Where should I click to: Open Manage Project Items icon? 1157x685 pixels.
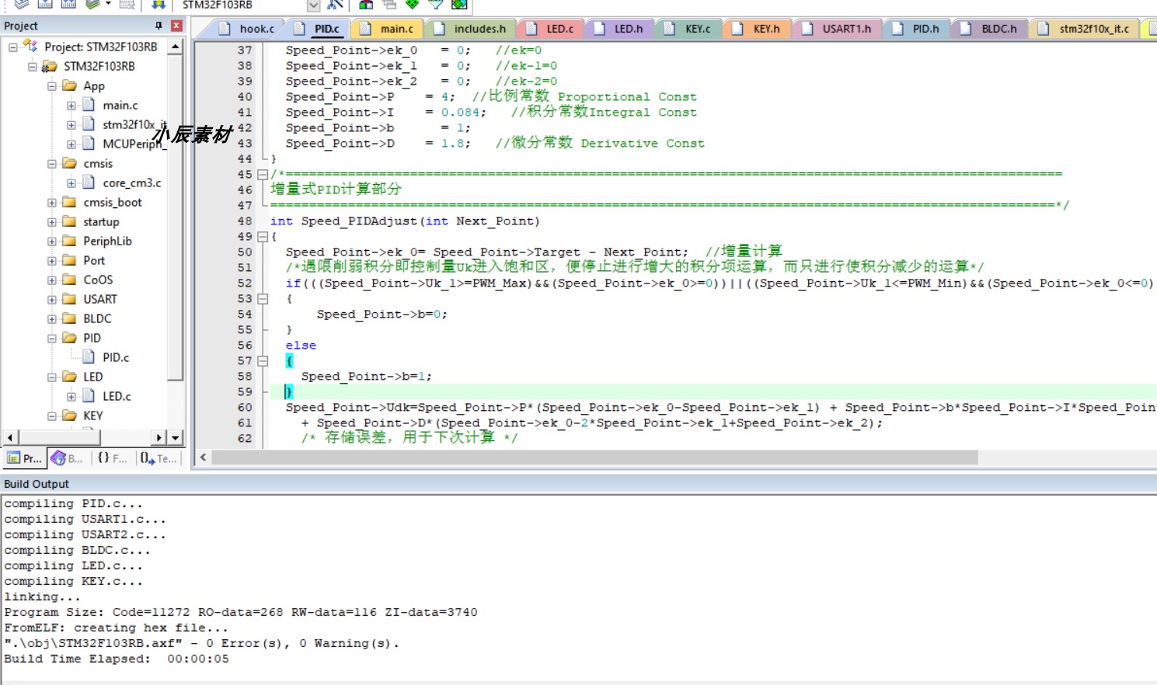click(365, 5)
